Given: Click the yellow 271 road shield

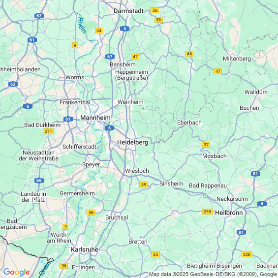Looking at the screenshot, I should 48,131.
